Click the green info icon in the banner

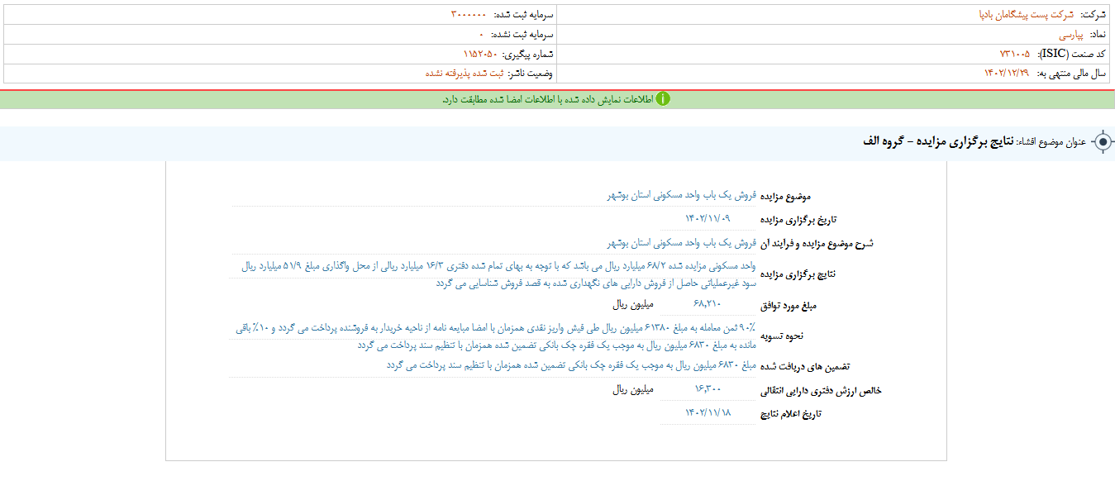click(663, 99)
